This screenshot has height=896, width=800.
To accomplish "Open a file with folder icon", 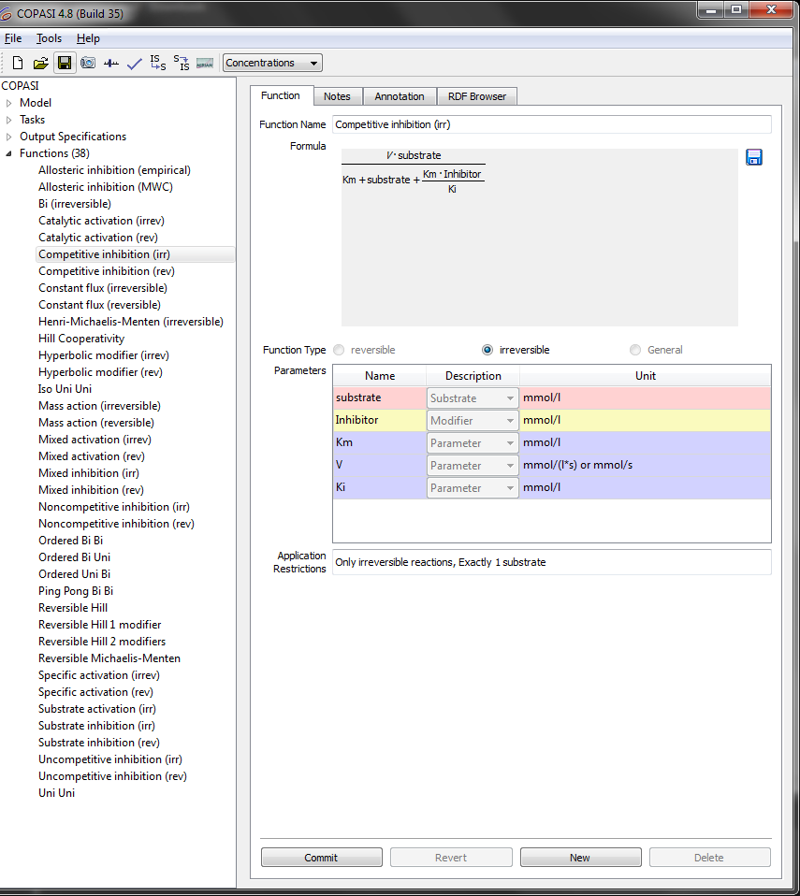I will (40, 63).
